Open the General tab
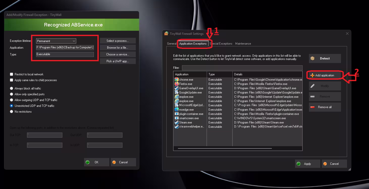369x189 pixels. click(x=172, y=44)
